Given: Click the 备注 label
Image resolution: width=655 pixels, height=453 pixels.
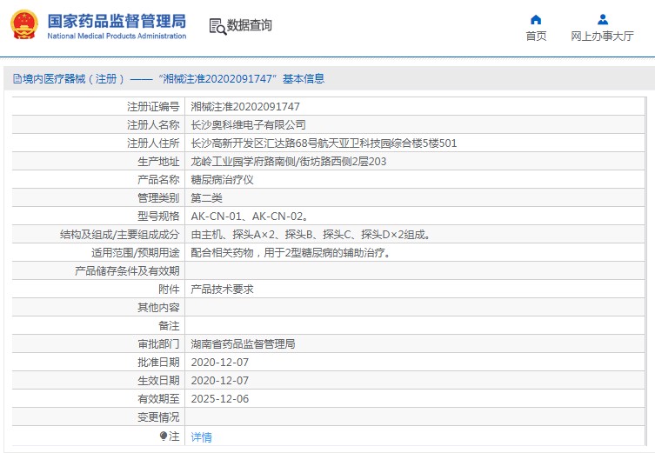Looking at the screenshot, I should click(169, 326).
